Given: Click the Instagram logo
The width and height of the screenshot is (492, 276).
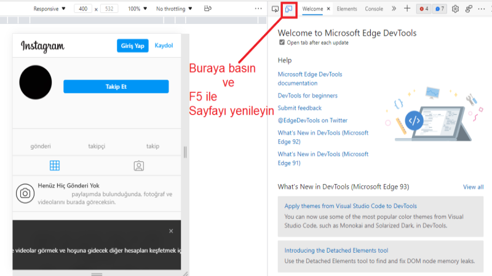Looking at the screenshot, I should (42, 46).
